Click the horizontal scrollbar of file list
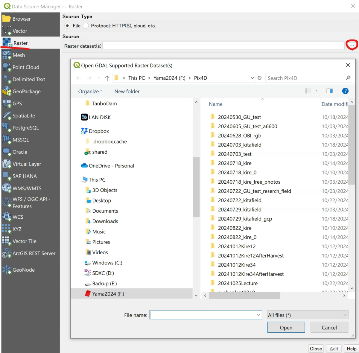Viewport: 359px width, 353px height. pos(244,296)
